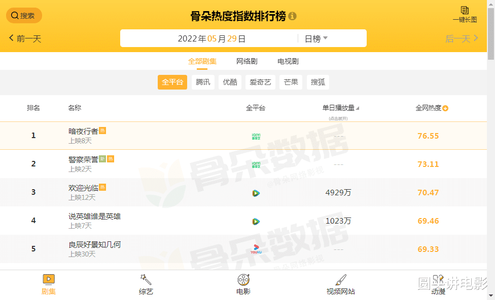This screenshot has width=495, height=300.
Task: Click heat value 70.47
Action: [428, 193]
